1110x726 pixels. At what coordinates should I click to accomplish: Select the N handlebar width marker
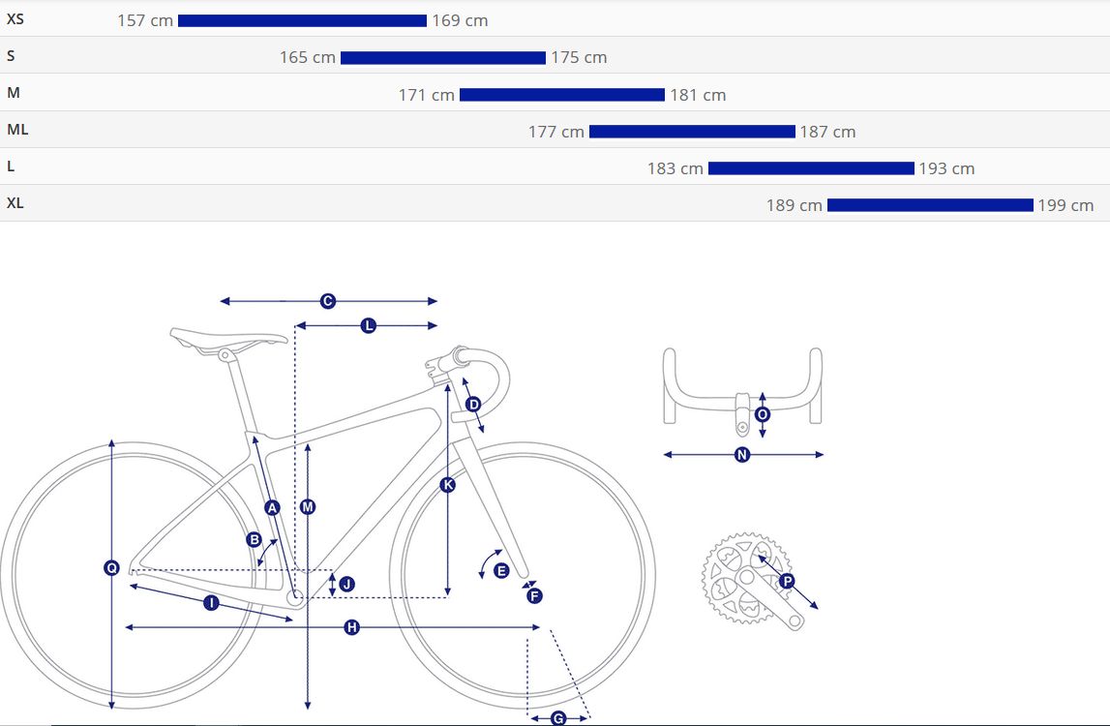(x=742, y=455)
